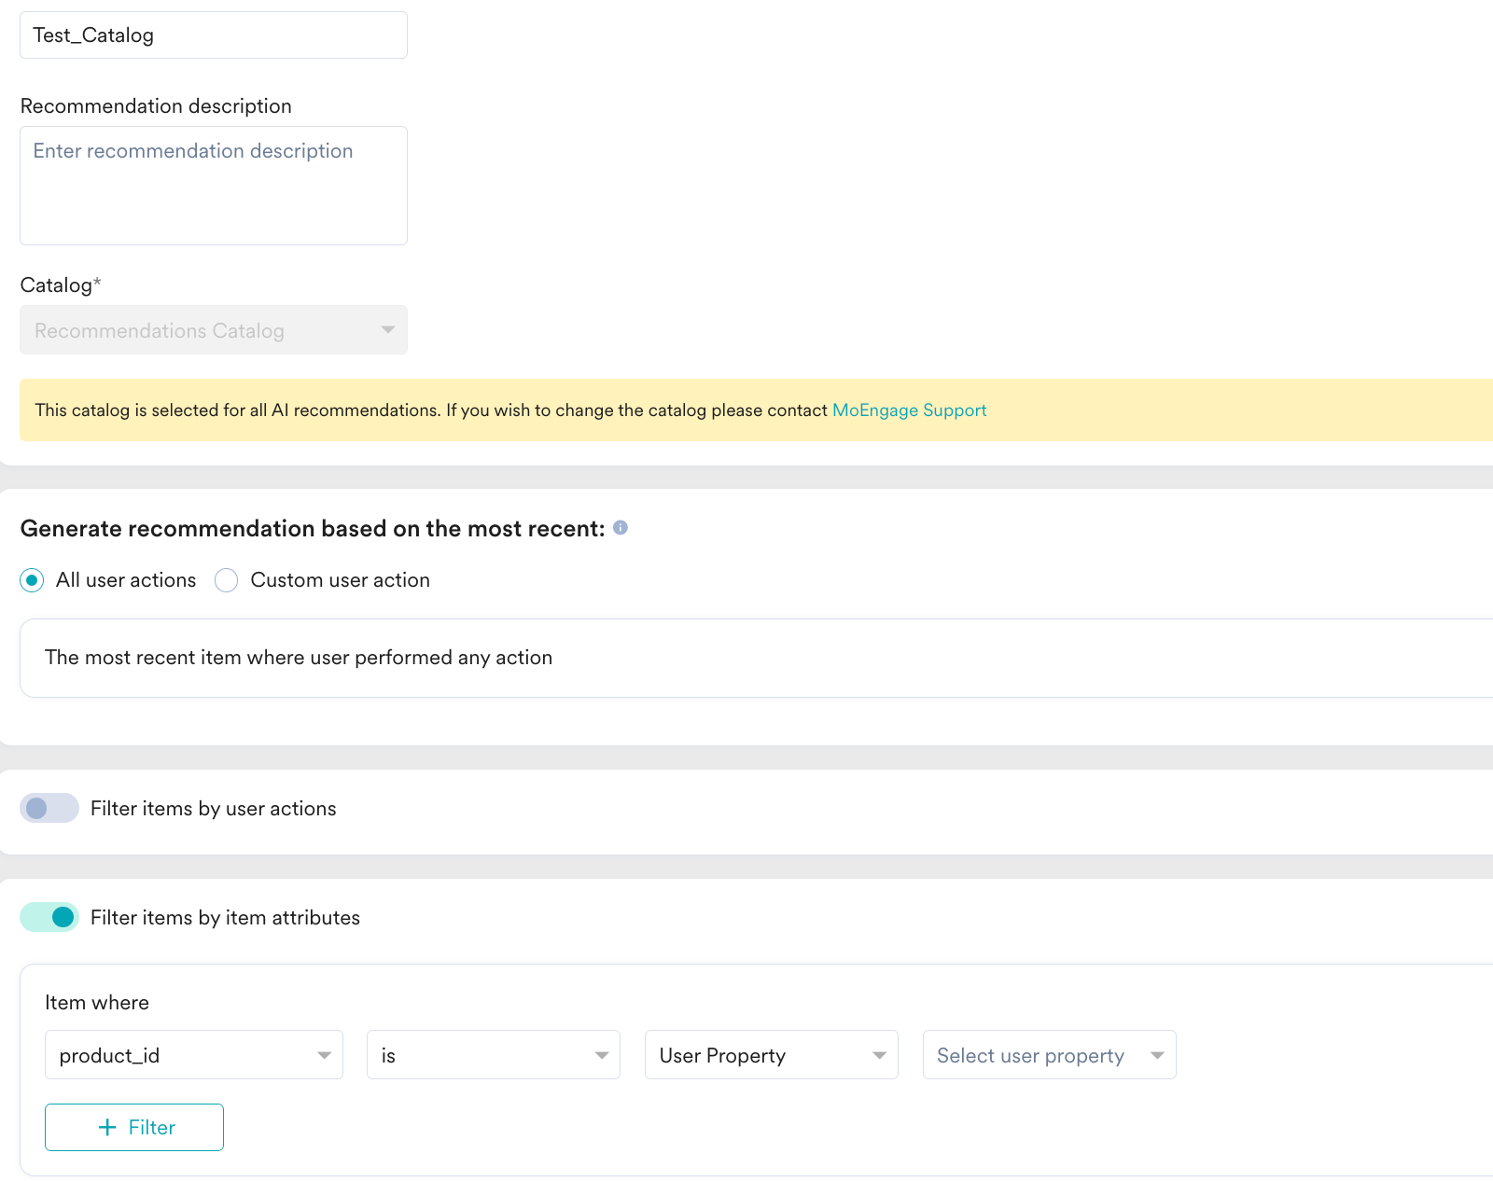Click the + Filter button
The width and height of the screenshot is (1493, 1181).
coord(134,1127)
